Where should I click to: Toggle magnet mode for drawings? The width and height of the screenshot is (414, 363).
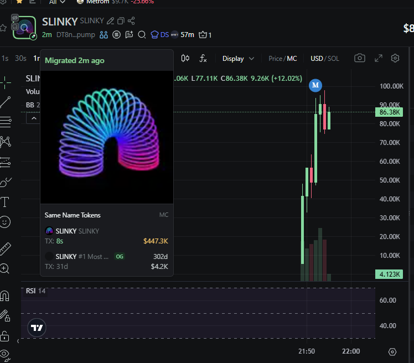coord(5,295)
